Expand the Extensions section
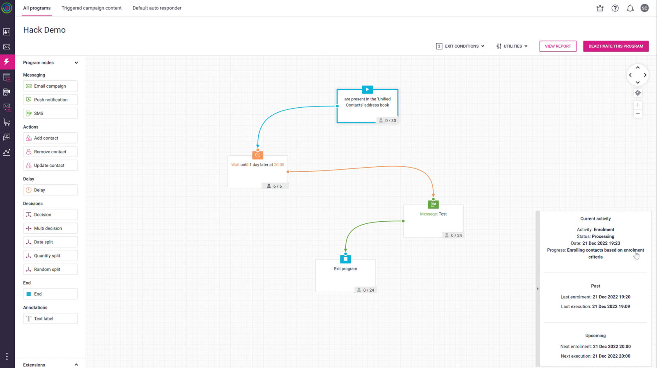Image resolution: width=657 pixels, height=368 pixels. 76,365
